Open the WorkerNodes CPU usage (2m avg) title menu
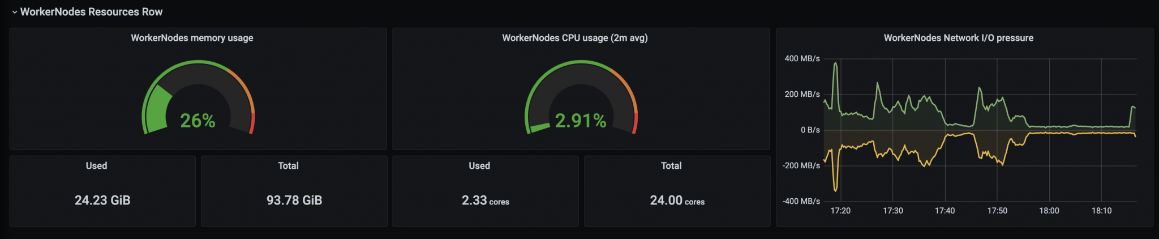This screenshot has height=239, width=1159. pos(574,38)
